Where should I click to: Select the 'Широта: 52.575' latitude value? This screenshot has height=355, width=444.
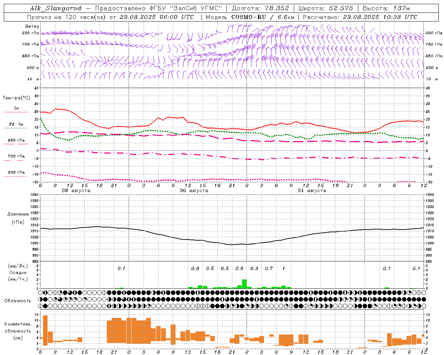point(326,8)
